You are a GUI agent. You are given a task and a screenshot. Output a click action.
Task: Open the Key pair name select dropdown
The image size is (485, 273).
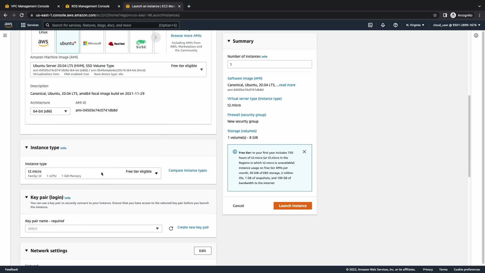point(93,229)
